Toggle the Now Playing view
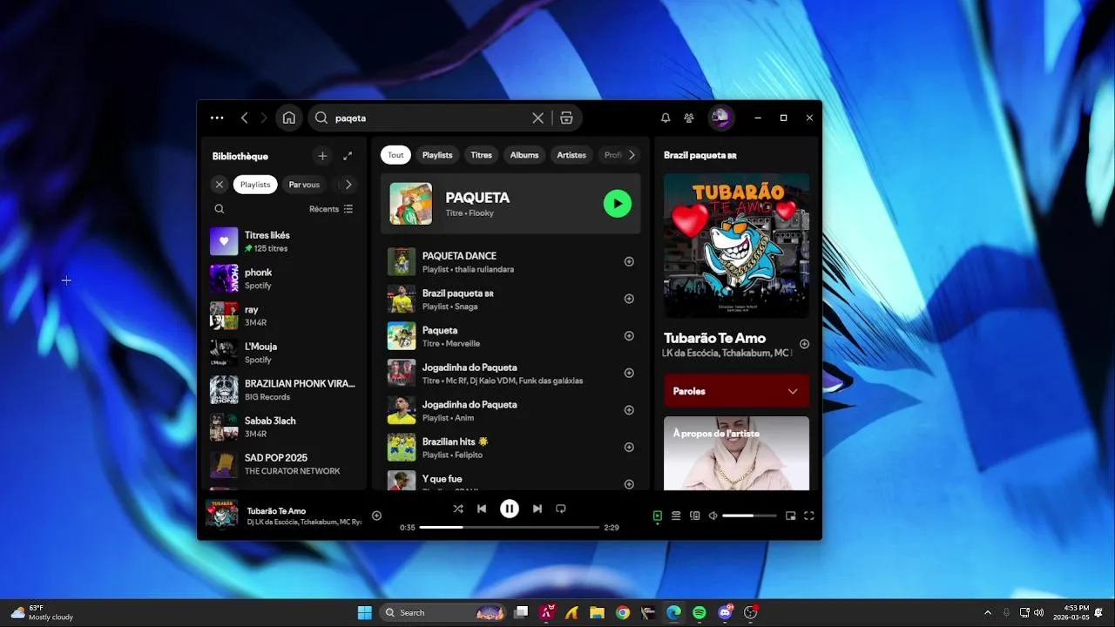This screenshot has width=1115, height=627. tap(658, 516)
